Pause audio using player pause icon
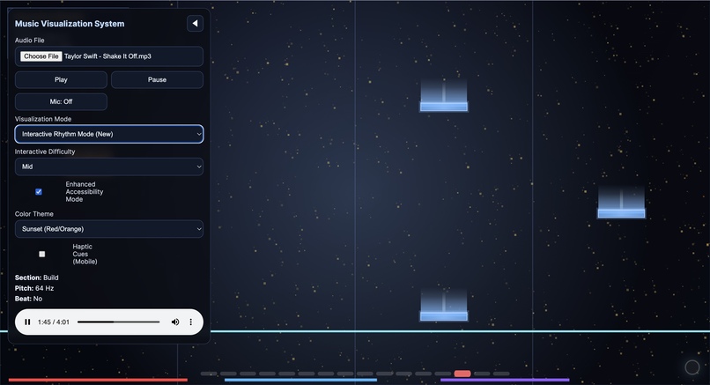710x385 pixels. [x=27, y=322]
